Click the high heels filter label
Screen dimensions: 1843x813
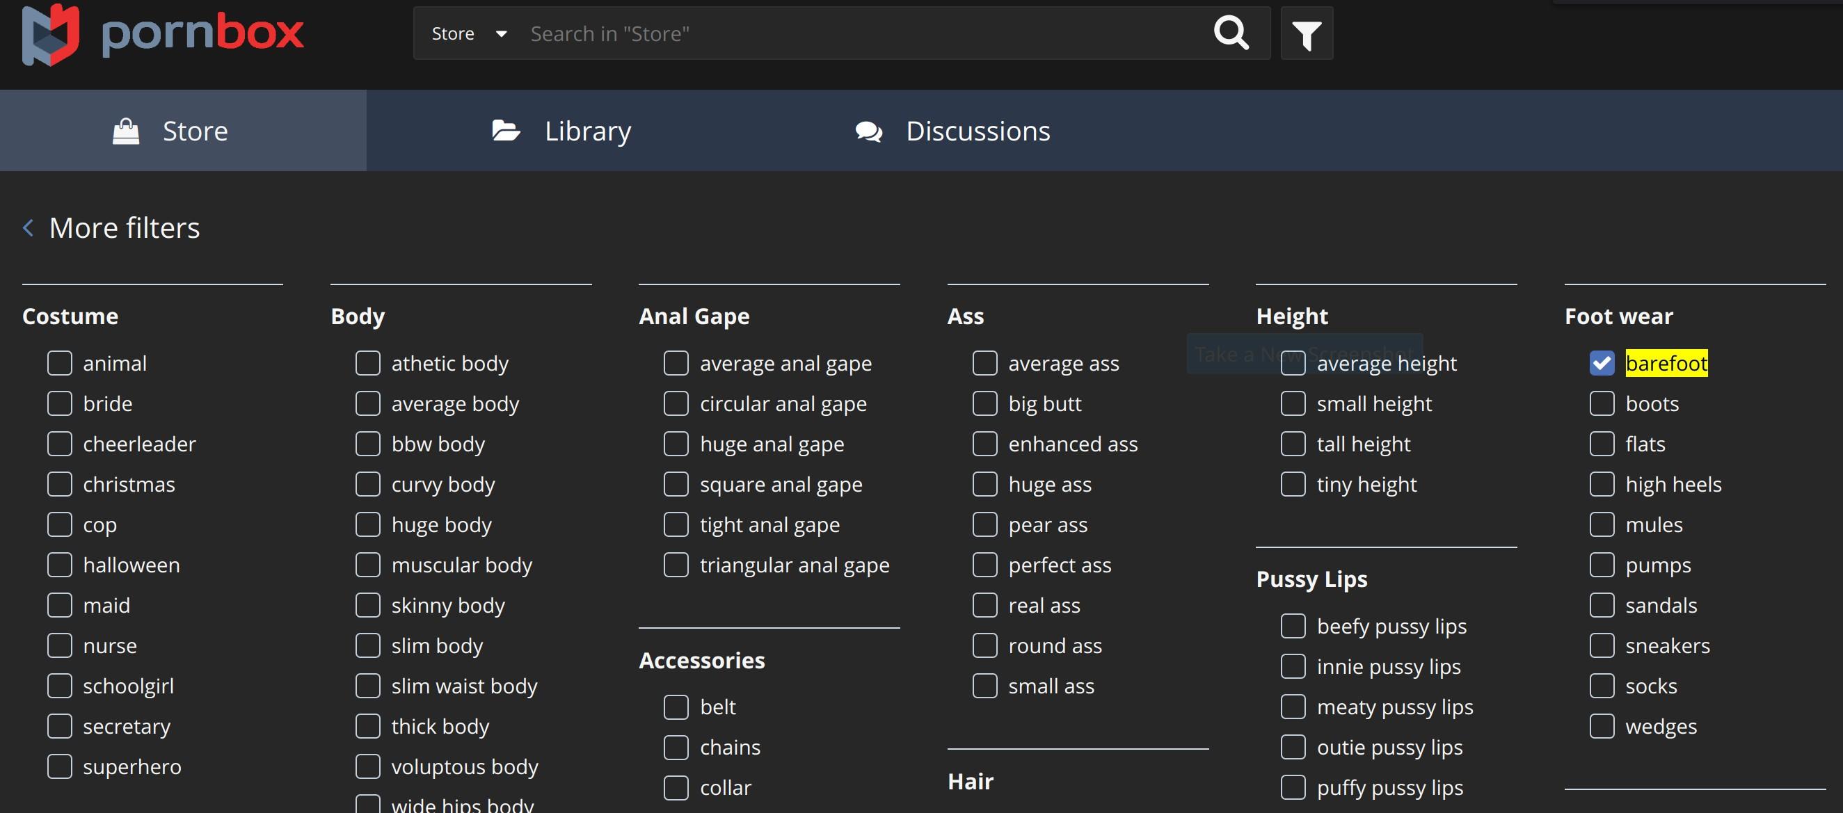click(x=1673, y=485)
